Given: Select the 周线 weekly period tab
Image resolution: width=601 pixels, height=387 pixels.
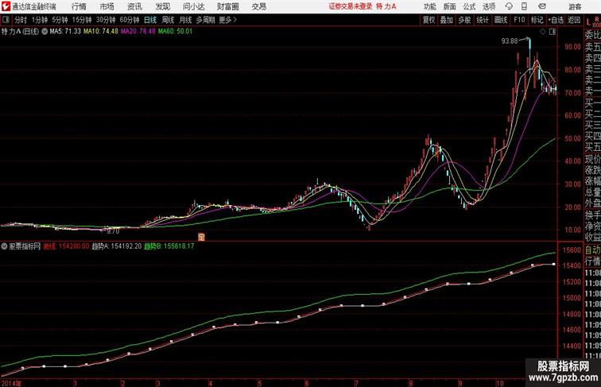Looking at the screenshot, I should coord(168,20).
